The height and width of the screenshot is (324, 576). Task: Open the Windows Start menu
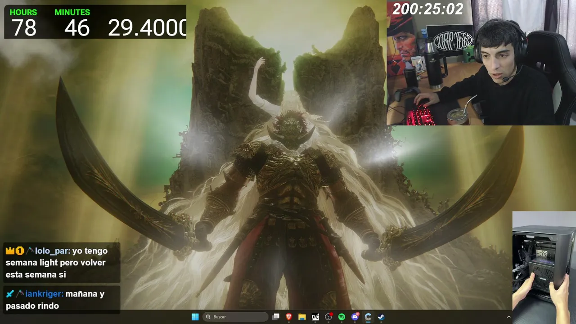click(195, 317)
